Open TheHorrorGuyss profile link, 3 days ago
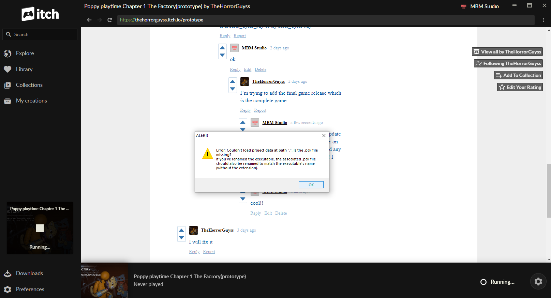Image resolution: width=551 pixels, height=298 pixels. tap(217, 230)
